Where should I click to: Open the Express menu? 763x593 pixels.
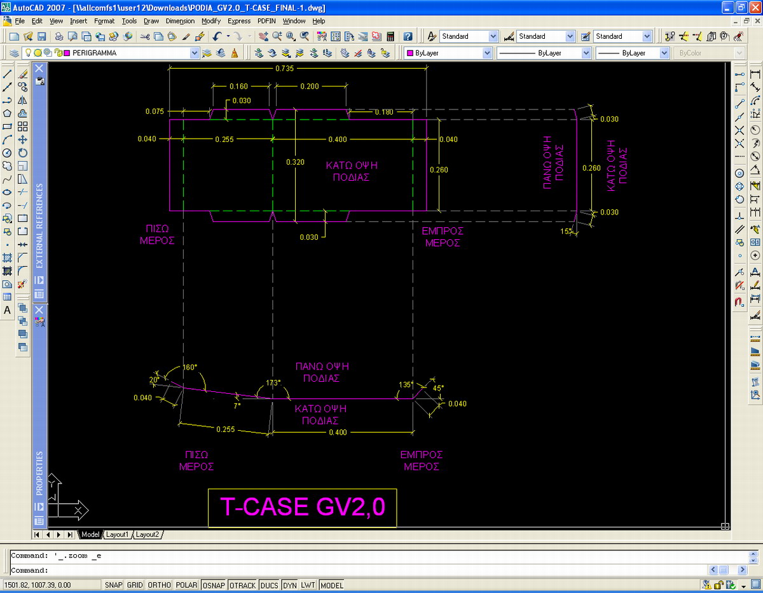[239, 21]
